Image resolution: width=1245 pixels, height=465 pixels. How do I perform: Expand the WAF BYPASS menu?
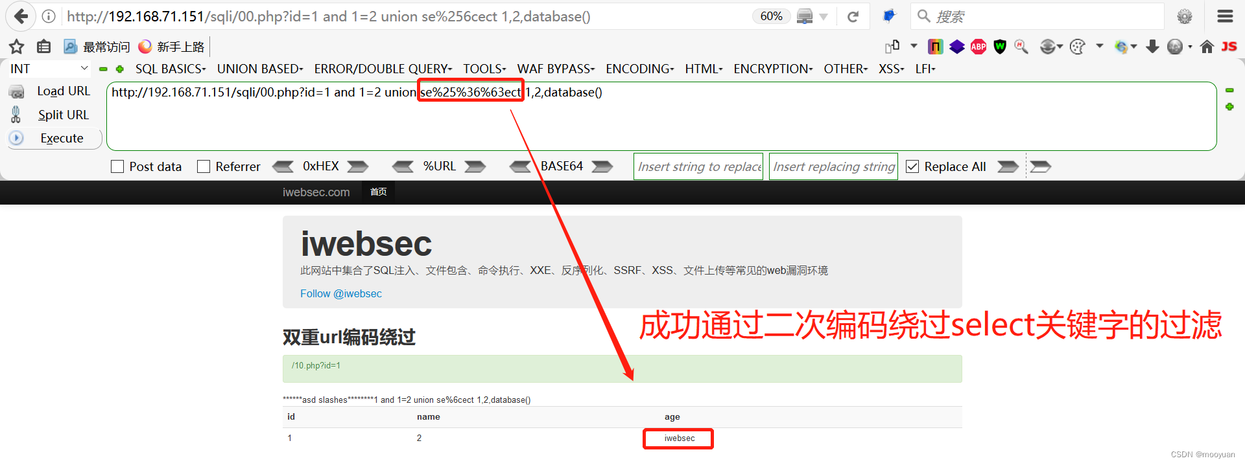point(556,69)
